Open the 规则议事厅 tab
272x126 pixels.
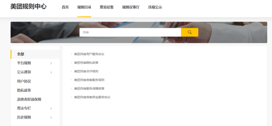coord(131,7)
